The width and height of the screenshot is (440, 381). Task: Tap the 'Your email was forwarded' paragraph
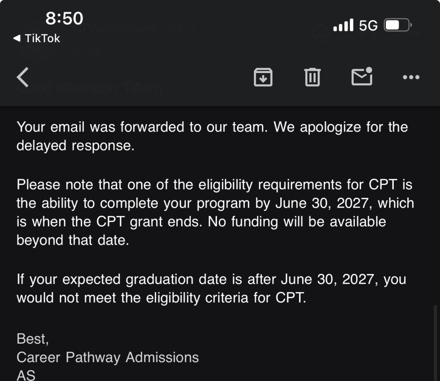[x=211, y=136]
